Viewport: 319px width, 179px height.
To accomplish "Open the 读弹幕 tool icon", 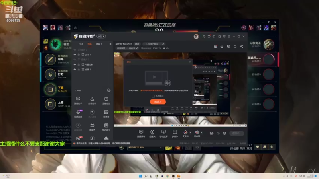I will [106, 114].
